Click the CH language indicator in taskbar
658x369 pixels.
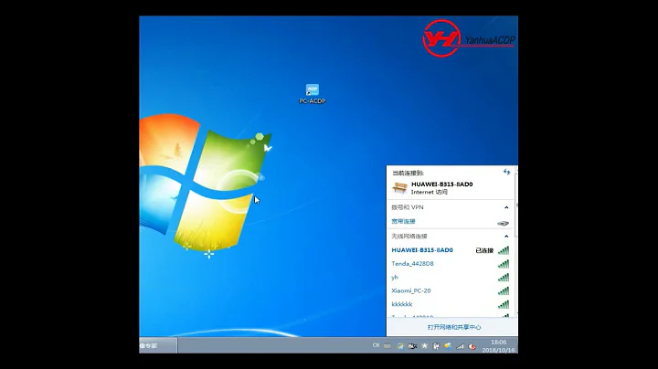click(376, 345)
